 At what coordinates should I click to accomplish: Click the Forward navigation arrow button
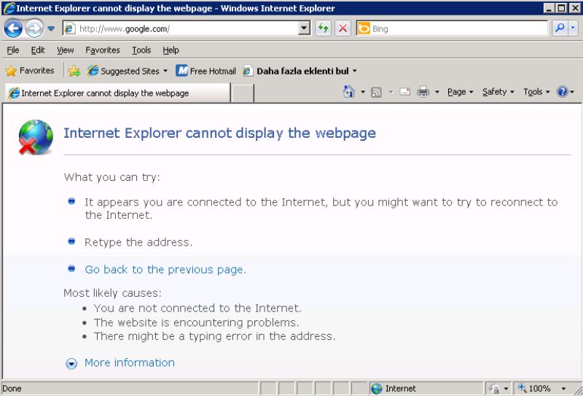34,28
